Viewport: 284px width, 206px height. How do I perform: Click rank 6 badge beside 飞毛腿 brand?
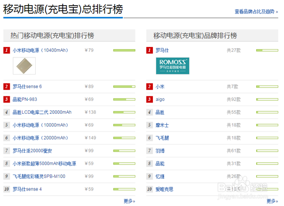(149, 138)
